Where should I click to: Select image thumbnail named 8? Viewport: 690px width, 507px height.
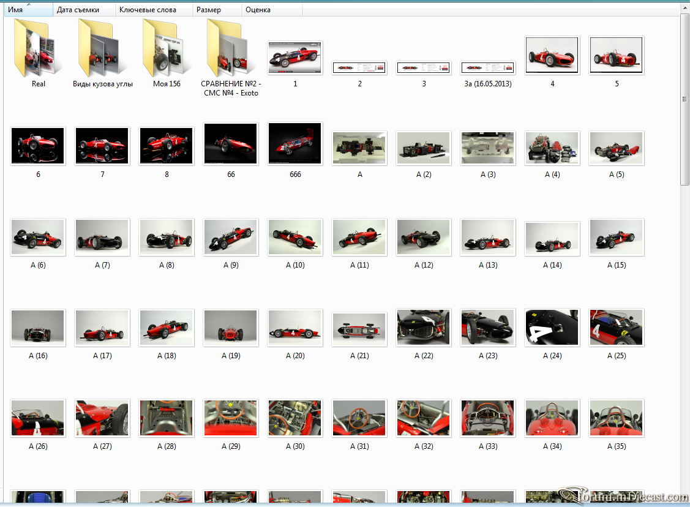pos(167,146)
